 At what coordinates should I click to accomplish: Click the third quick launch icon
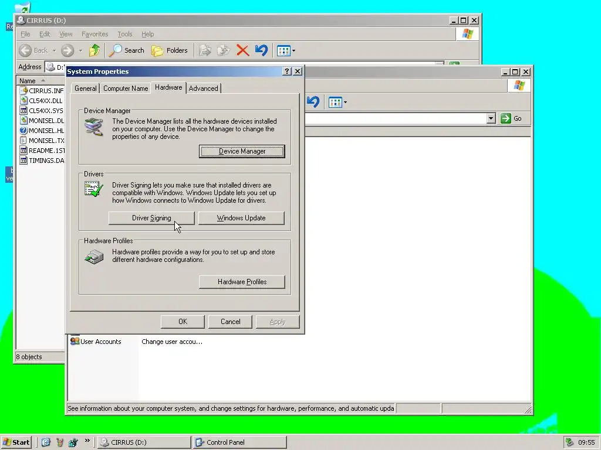[x=73, y=442]
